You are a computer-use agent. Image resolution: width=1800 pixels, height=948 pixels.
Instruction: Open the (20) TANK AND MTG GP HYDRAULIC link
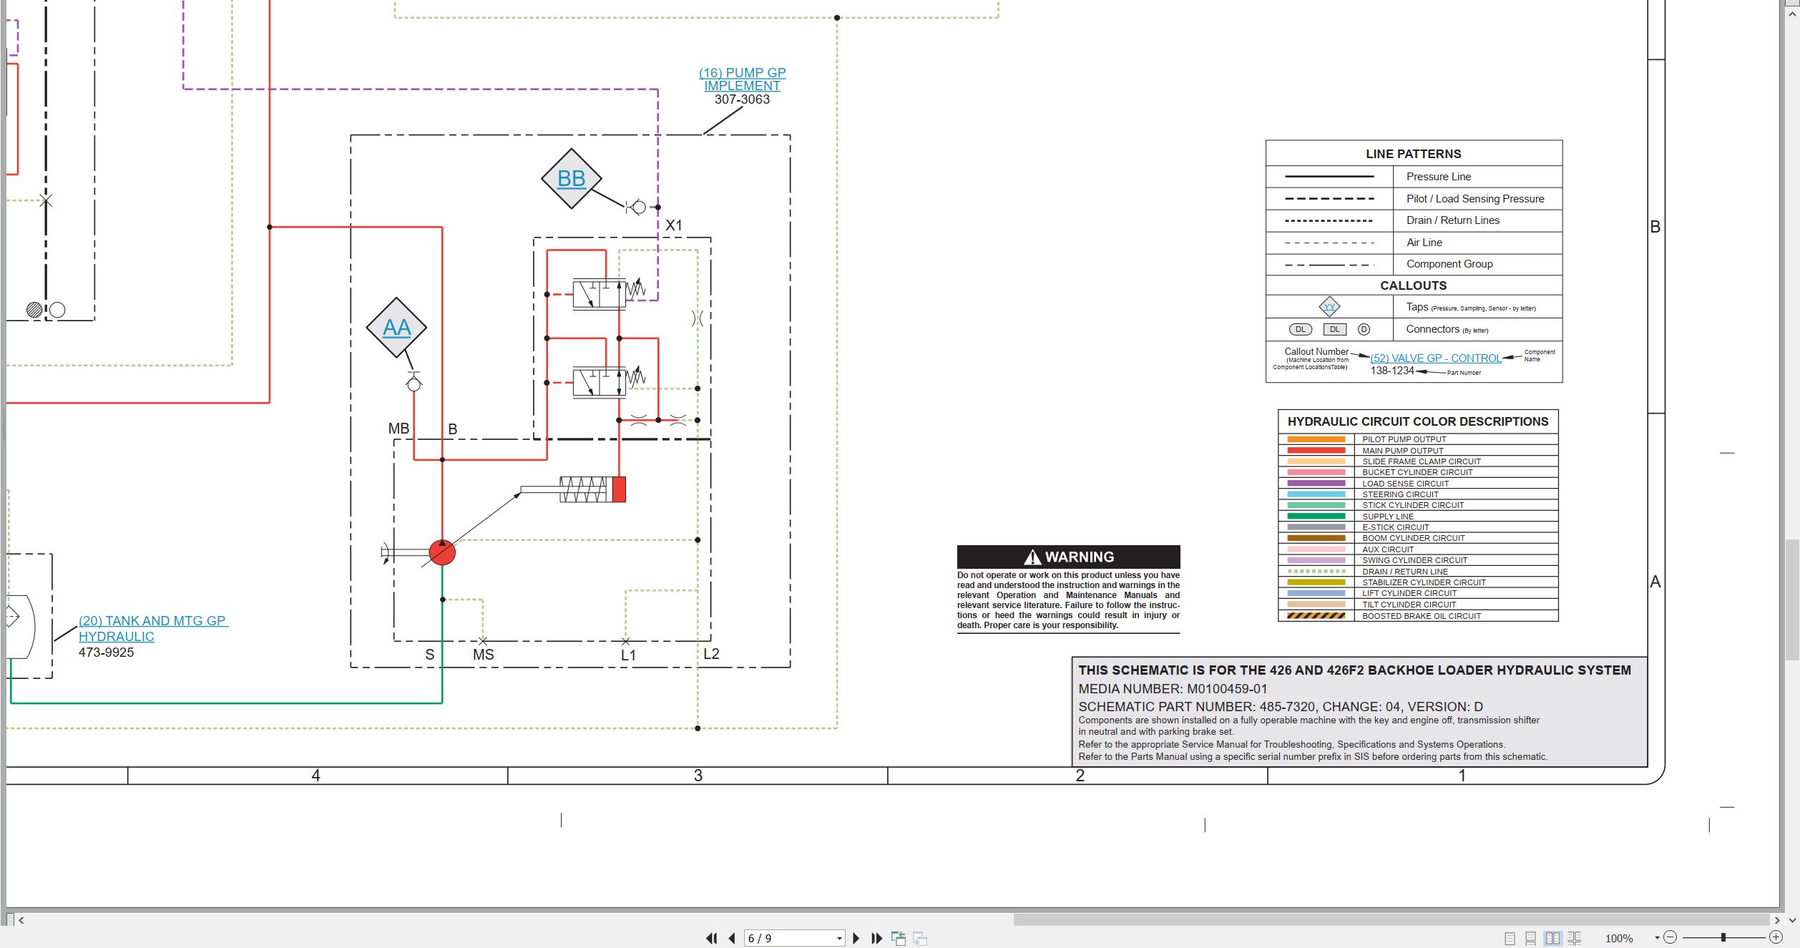pyautogui.click(x=153, y=629)
